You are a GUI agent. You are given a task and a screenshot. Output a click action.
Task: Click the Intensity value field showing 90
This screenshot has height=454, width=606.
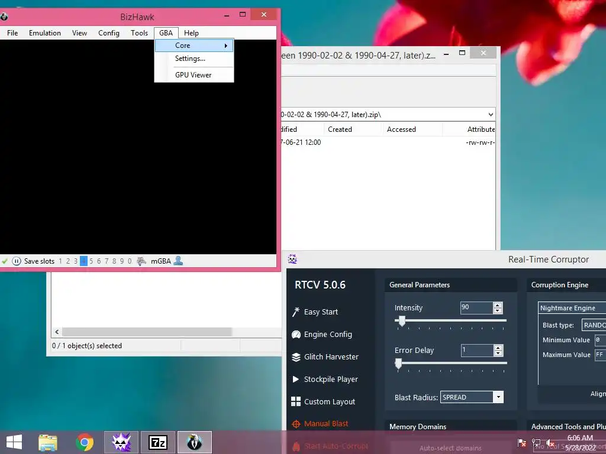point(476,307)
